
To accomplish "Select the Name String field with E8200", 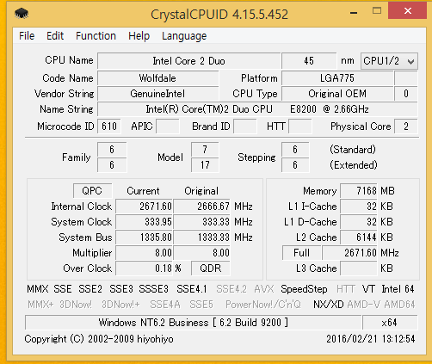I will point(257,109).
